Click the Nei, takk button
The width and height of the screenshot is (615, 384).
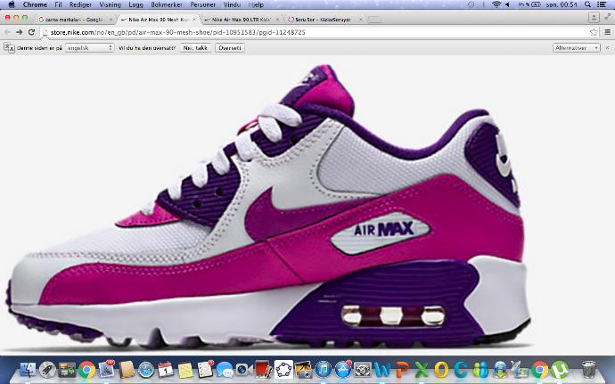coord(195,48)
